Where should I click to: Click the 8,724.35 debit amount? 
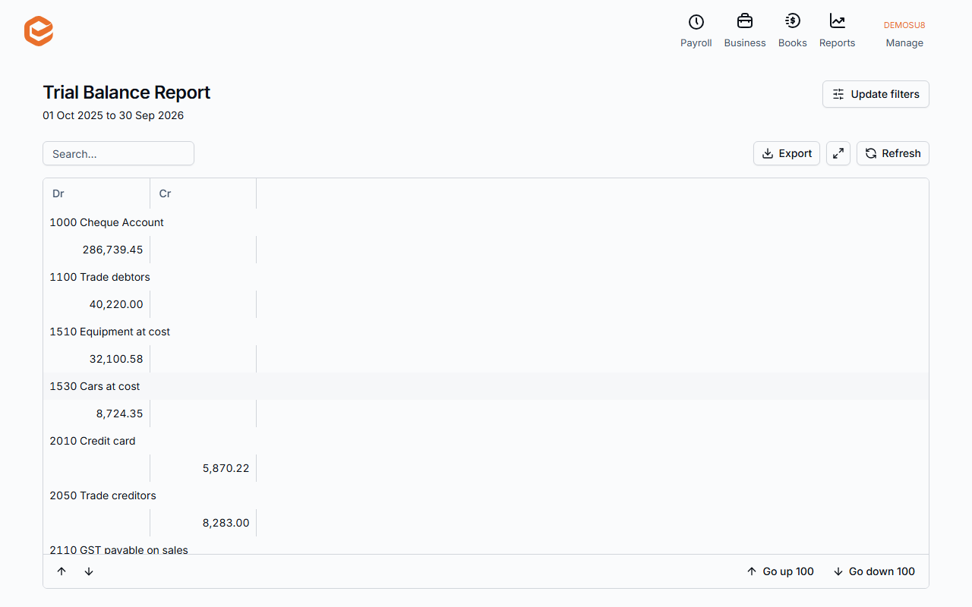coord(120,414)
